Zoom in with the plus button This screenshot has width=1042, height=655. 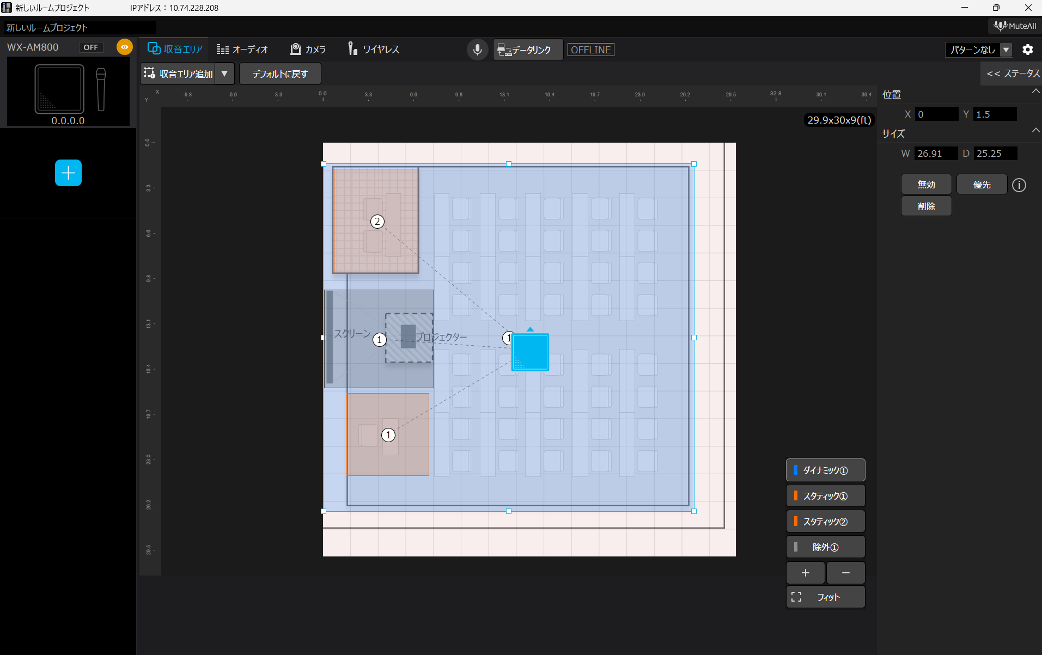click(805, 573)
